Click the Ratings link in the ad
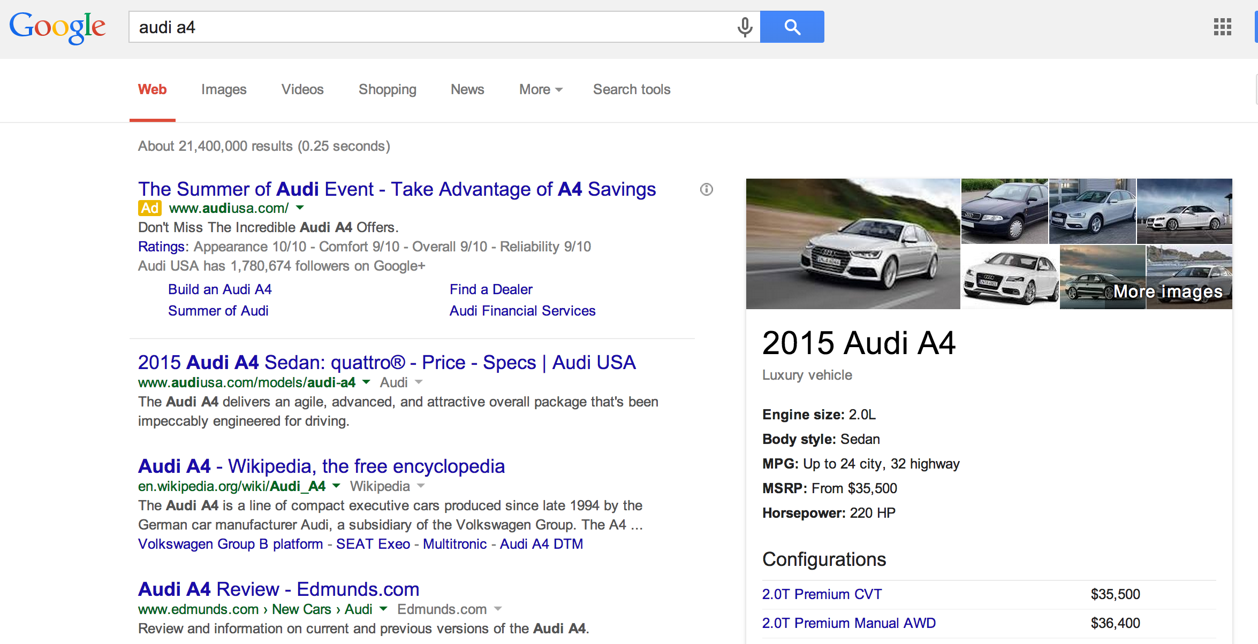1258x644 pixels. pyautogui.click(x=161, y=247)
